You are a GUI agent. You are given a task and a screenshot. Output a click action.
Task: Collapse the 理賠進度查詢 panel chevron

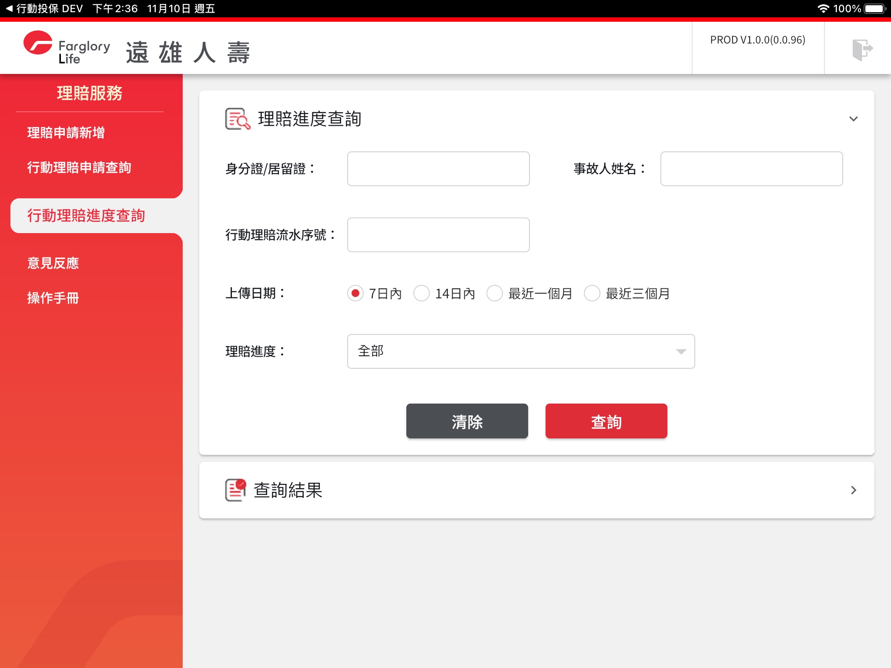click(x=854, y=119)
